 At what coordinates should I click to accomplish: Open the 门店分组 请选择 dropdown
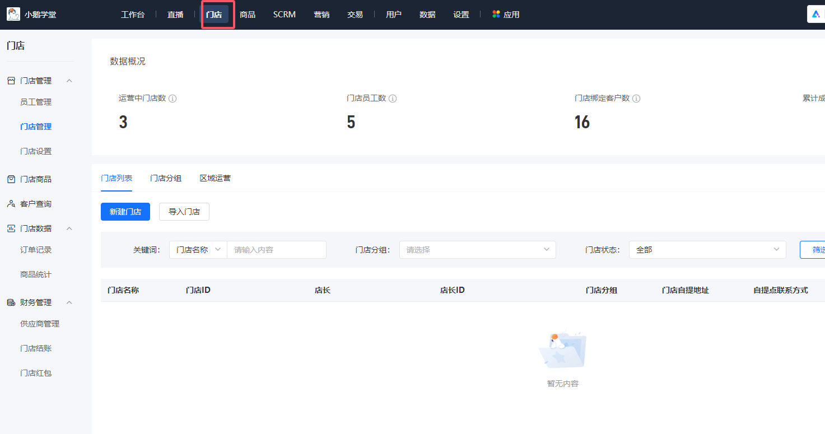point(477,250)
